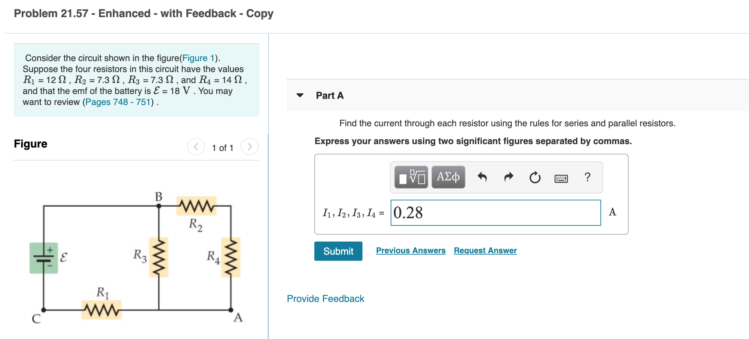749x339 pixels.
Task: Click the previous figure arrow
Action: pyautogui.click(x=195, y=147)
